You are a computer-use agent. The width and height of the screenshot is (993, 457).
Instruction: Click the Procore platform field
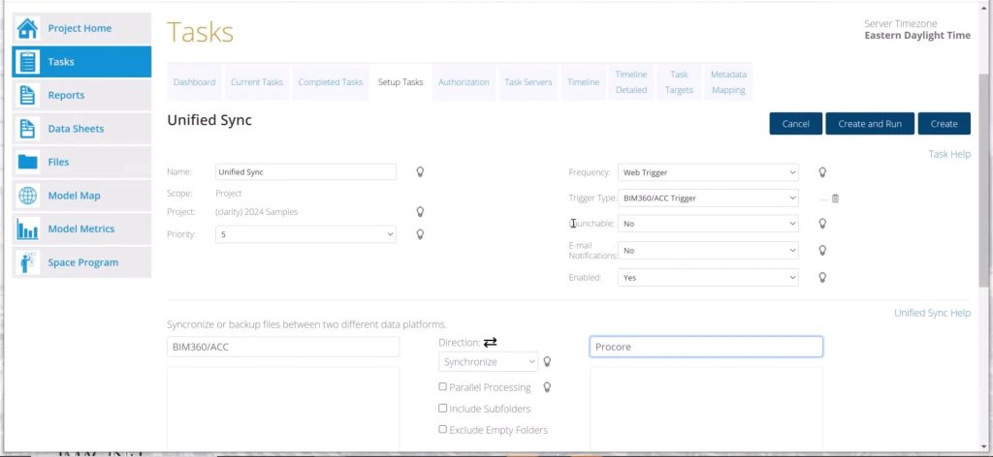pyautogui.click(x=706, y=347)
